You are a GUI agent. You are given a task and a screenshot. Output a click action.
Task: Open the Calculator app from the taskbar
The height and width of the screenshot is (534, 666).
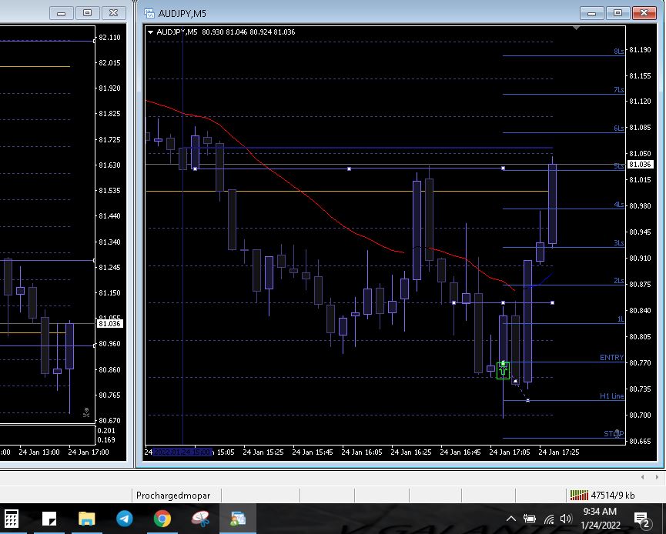11,519
